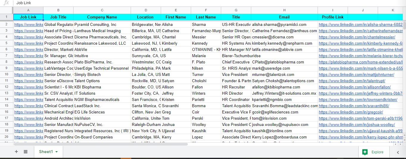
Task: Click the Job Link header cell
Action: [28, 17]
